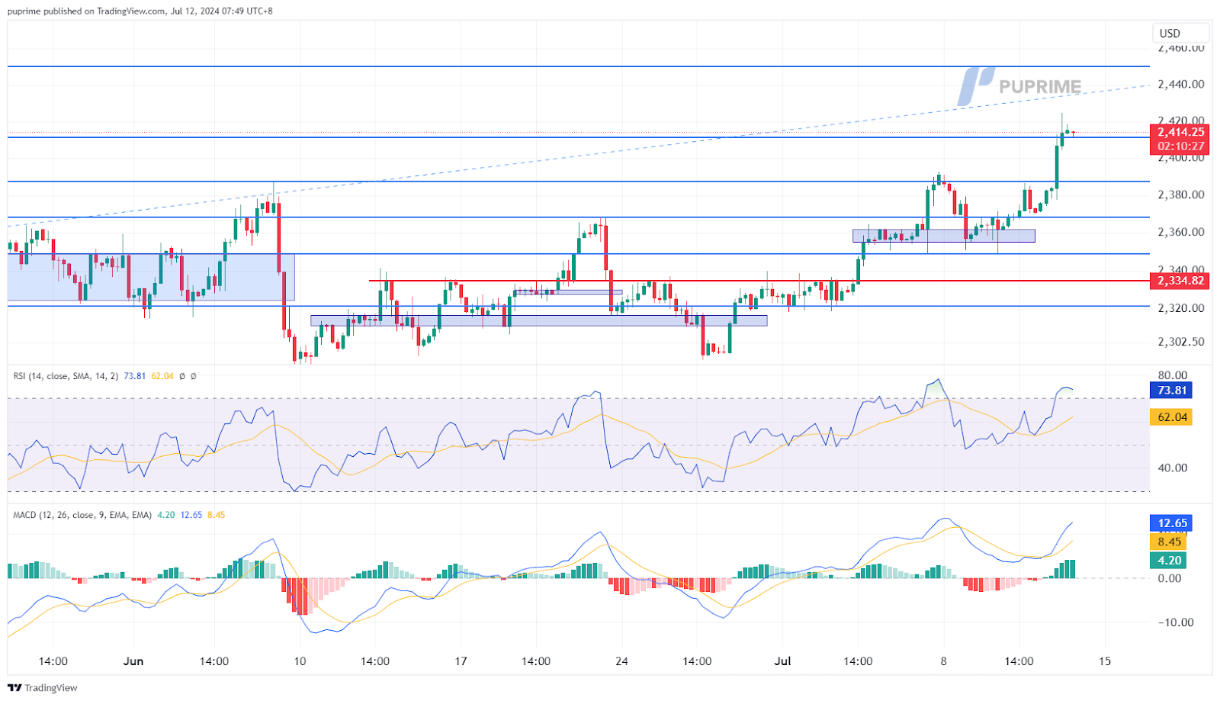Click the MACD zero level label 0.00
1220x701 pixels.
coord(1170,578)
